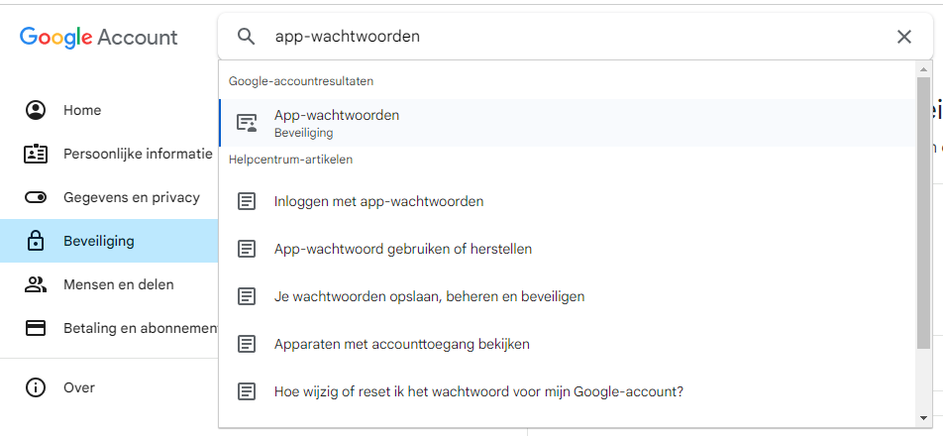Open the wachtwoord reset help article

coord(478,391)
